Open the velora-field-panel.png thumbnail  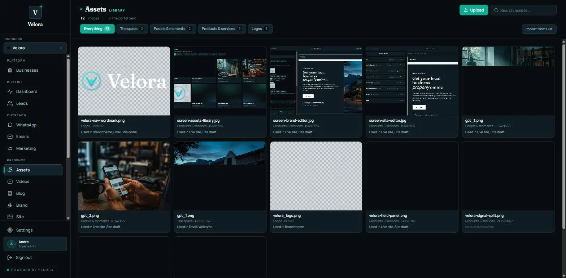click(412, 176)
